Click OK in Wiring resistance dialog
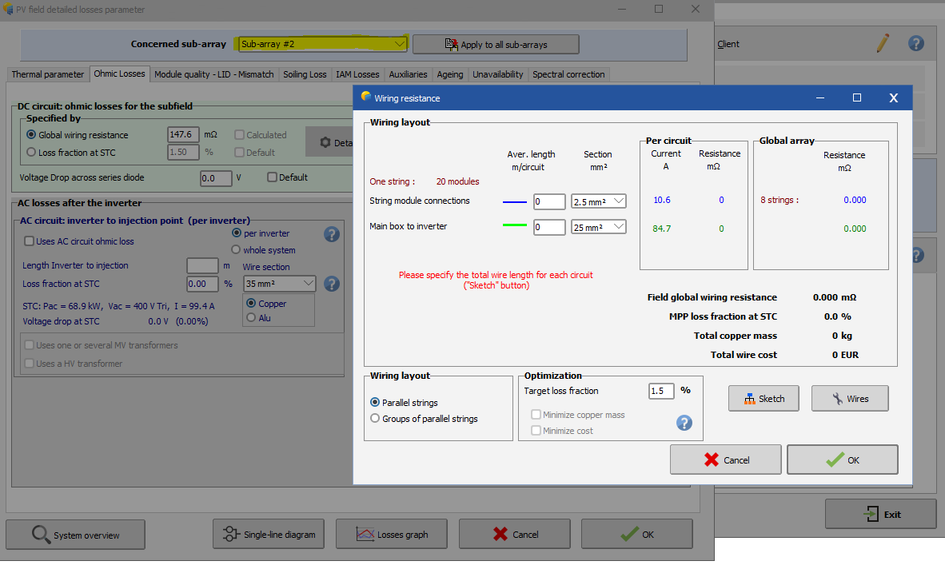The width and height of the screenshot is (945, 565). click(842, 460)
